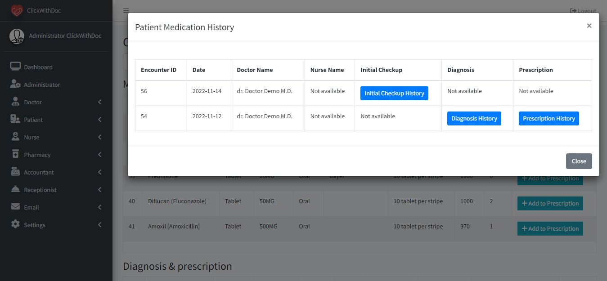Open Diagnosis History for encounter 54
The width and height of the screenshot is (607, 281).
tap(474, 118)
